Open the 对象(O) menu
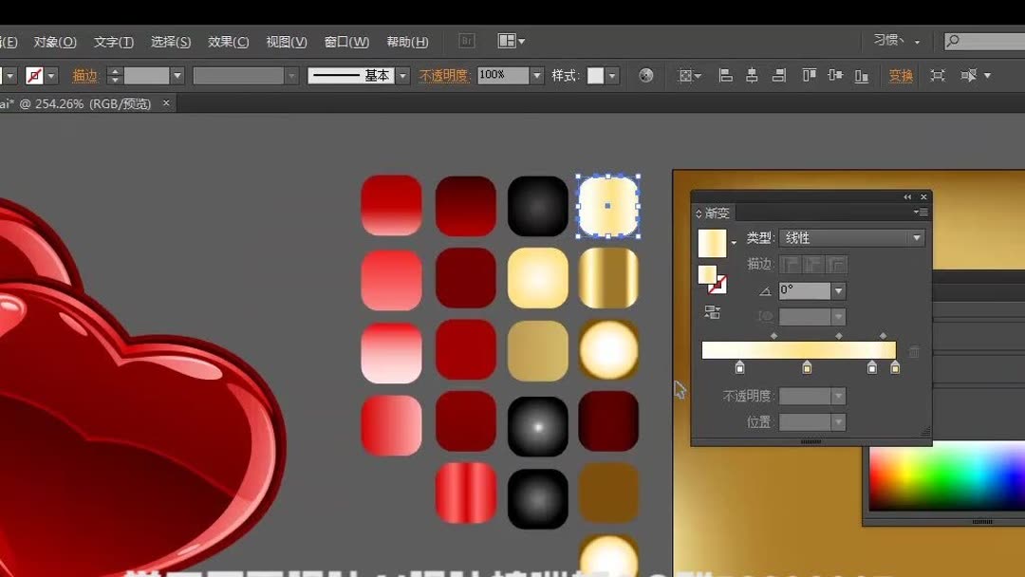The width and height of the screenshot is (1025, 577). (x=55, y=42)
